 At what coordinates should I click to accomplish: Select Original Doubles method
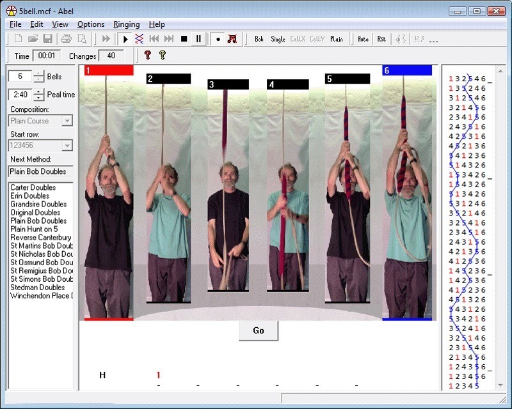[35, 212]
